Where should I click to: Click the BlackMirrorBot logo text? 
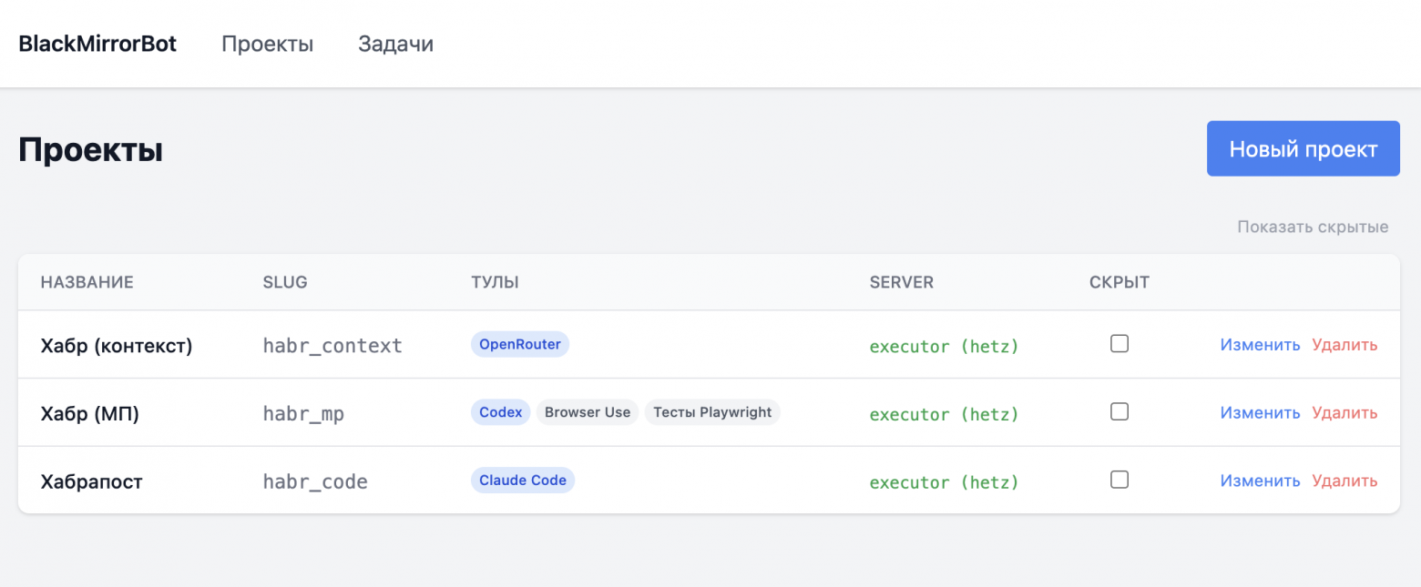[x=97, y=44]
